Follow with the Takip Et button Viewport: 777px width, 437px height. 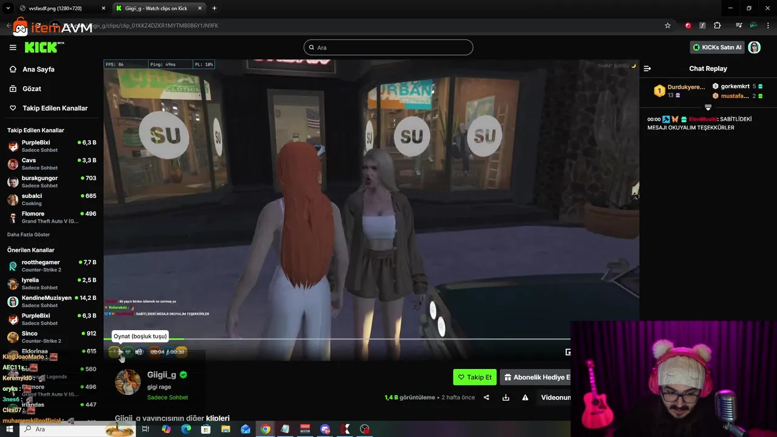click(475, 377)
